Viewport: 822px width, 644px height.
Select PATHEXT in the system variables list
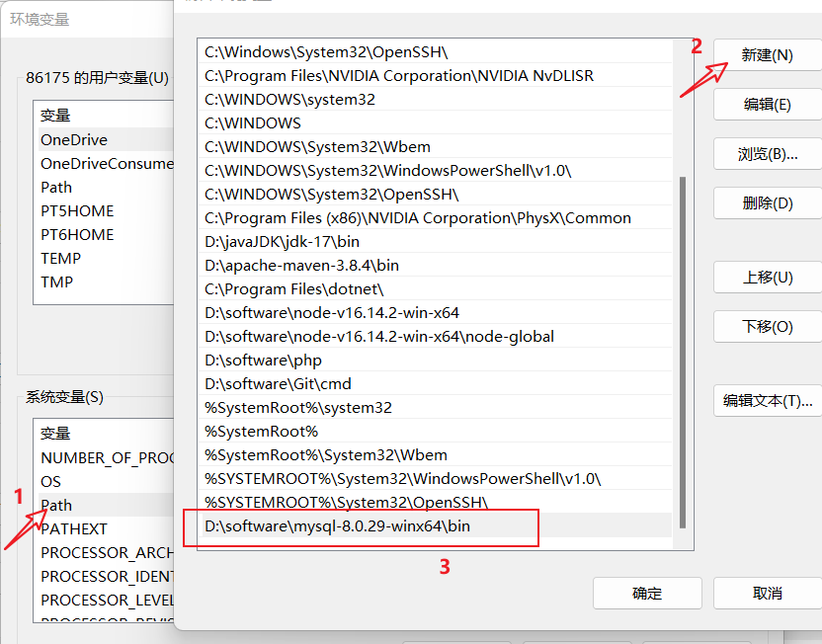coord(74,529)
